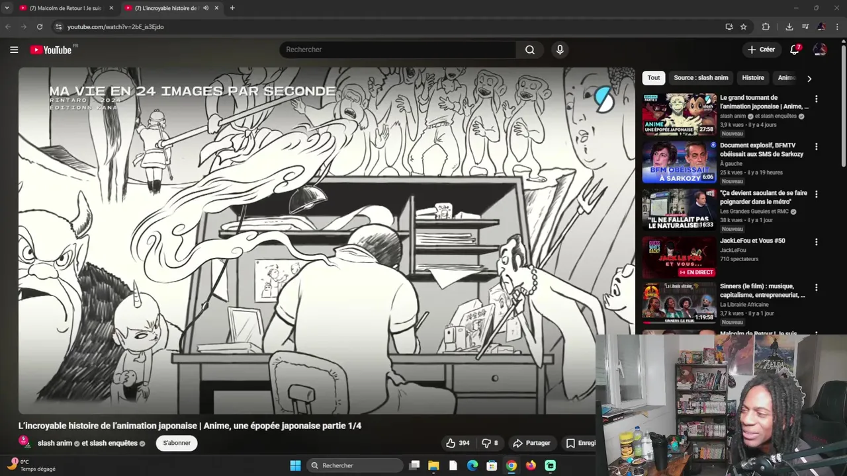This screenshot has height=476, width=847.
Task: Open Microsoft Store from taskbar
Action: [492, 465]
